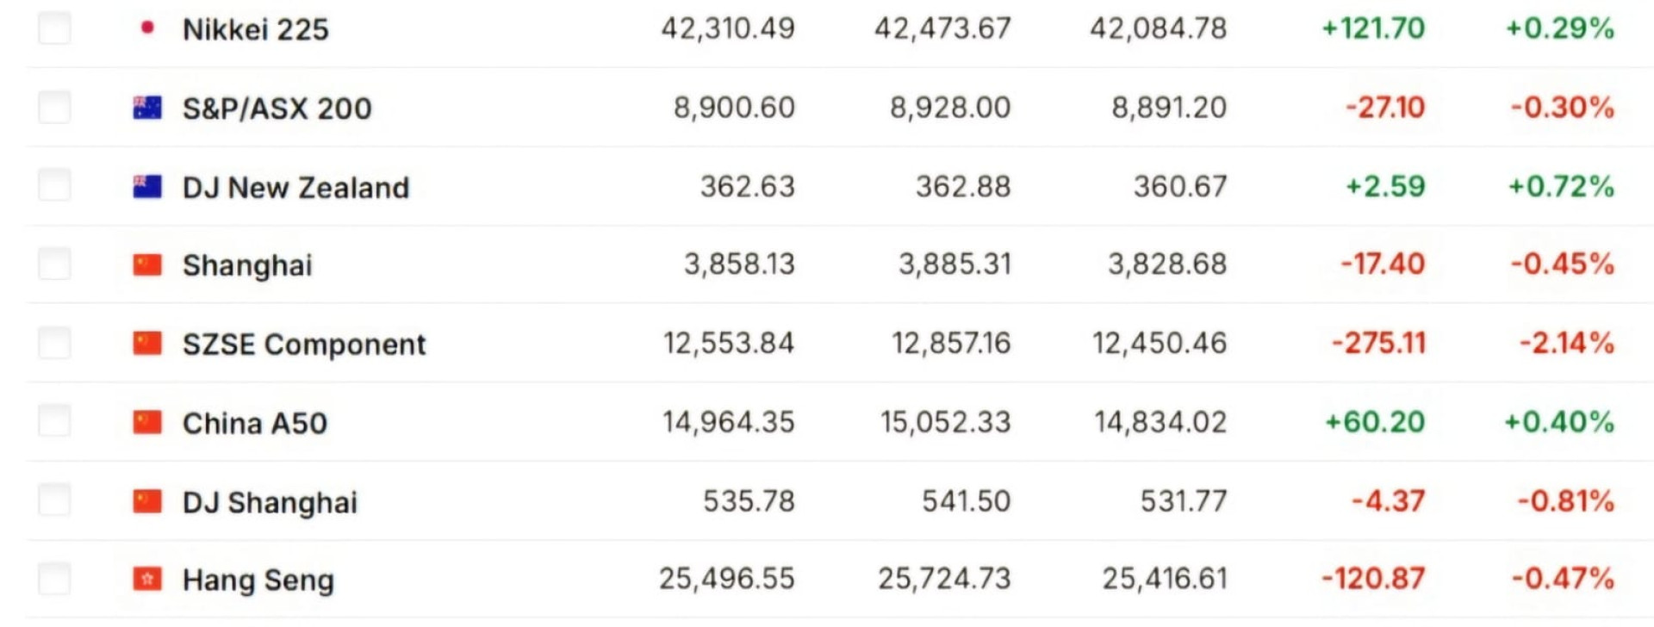Click the Japan flag icon beside Nikkei 225

(147, 28)
